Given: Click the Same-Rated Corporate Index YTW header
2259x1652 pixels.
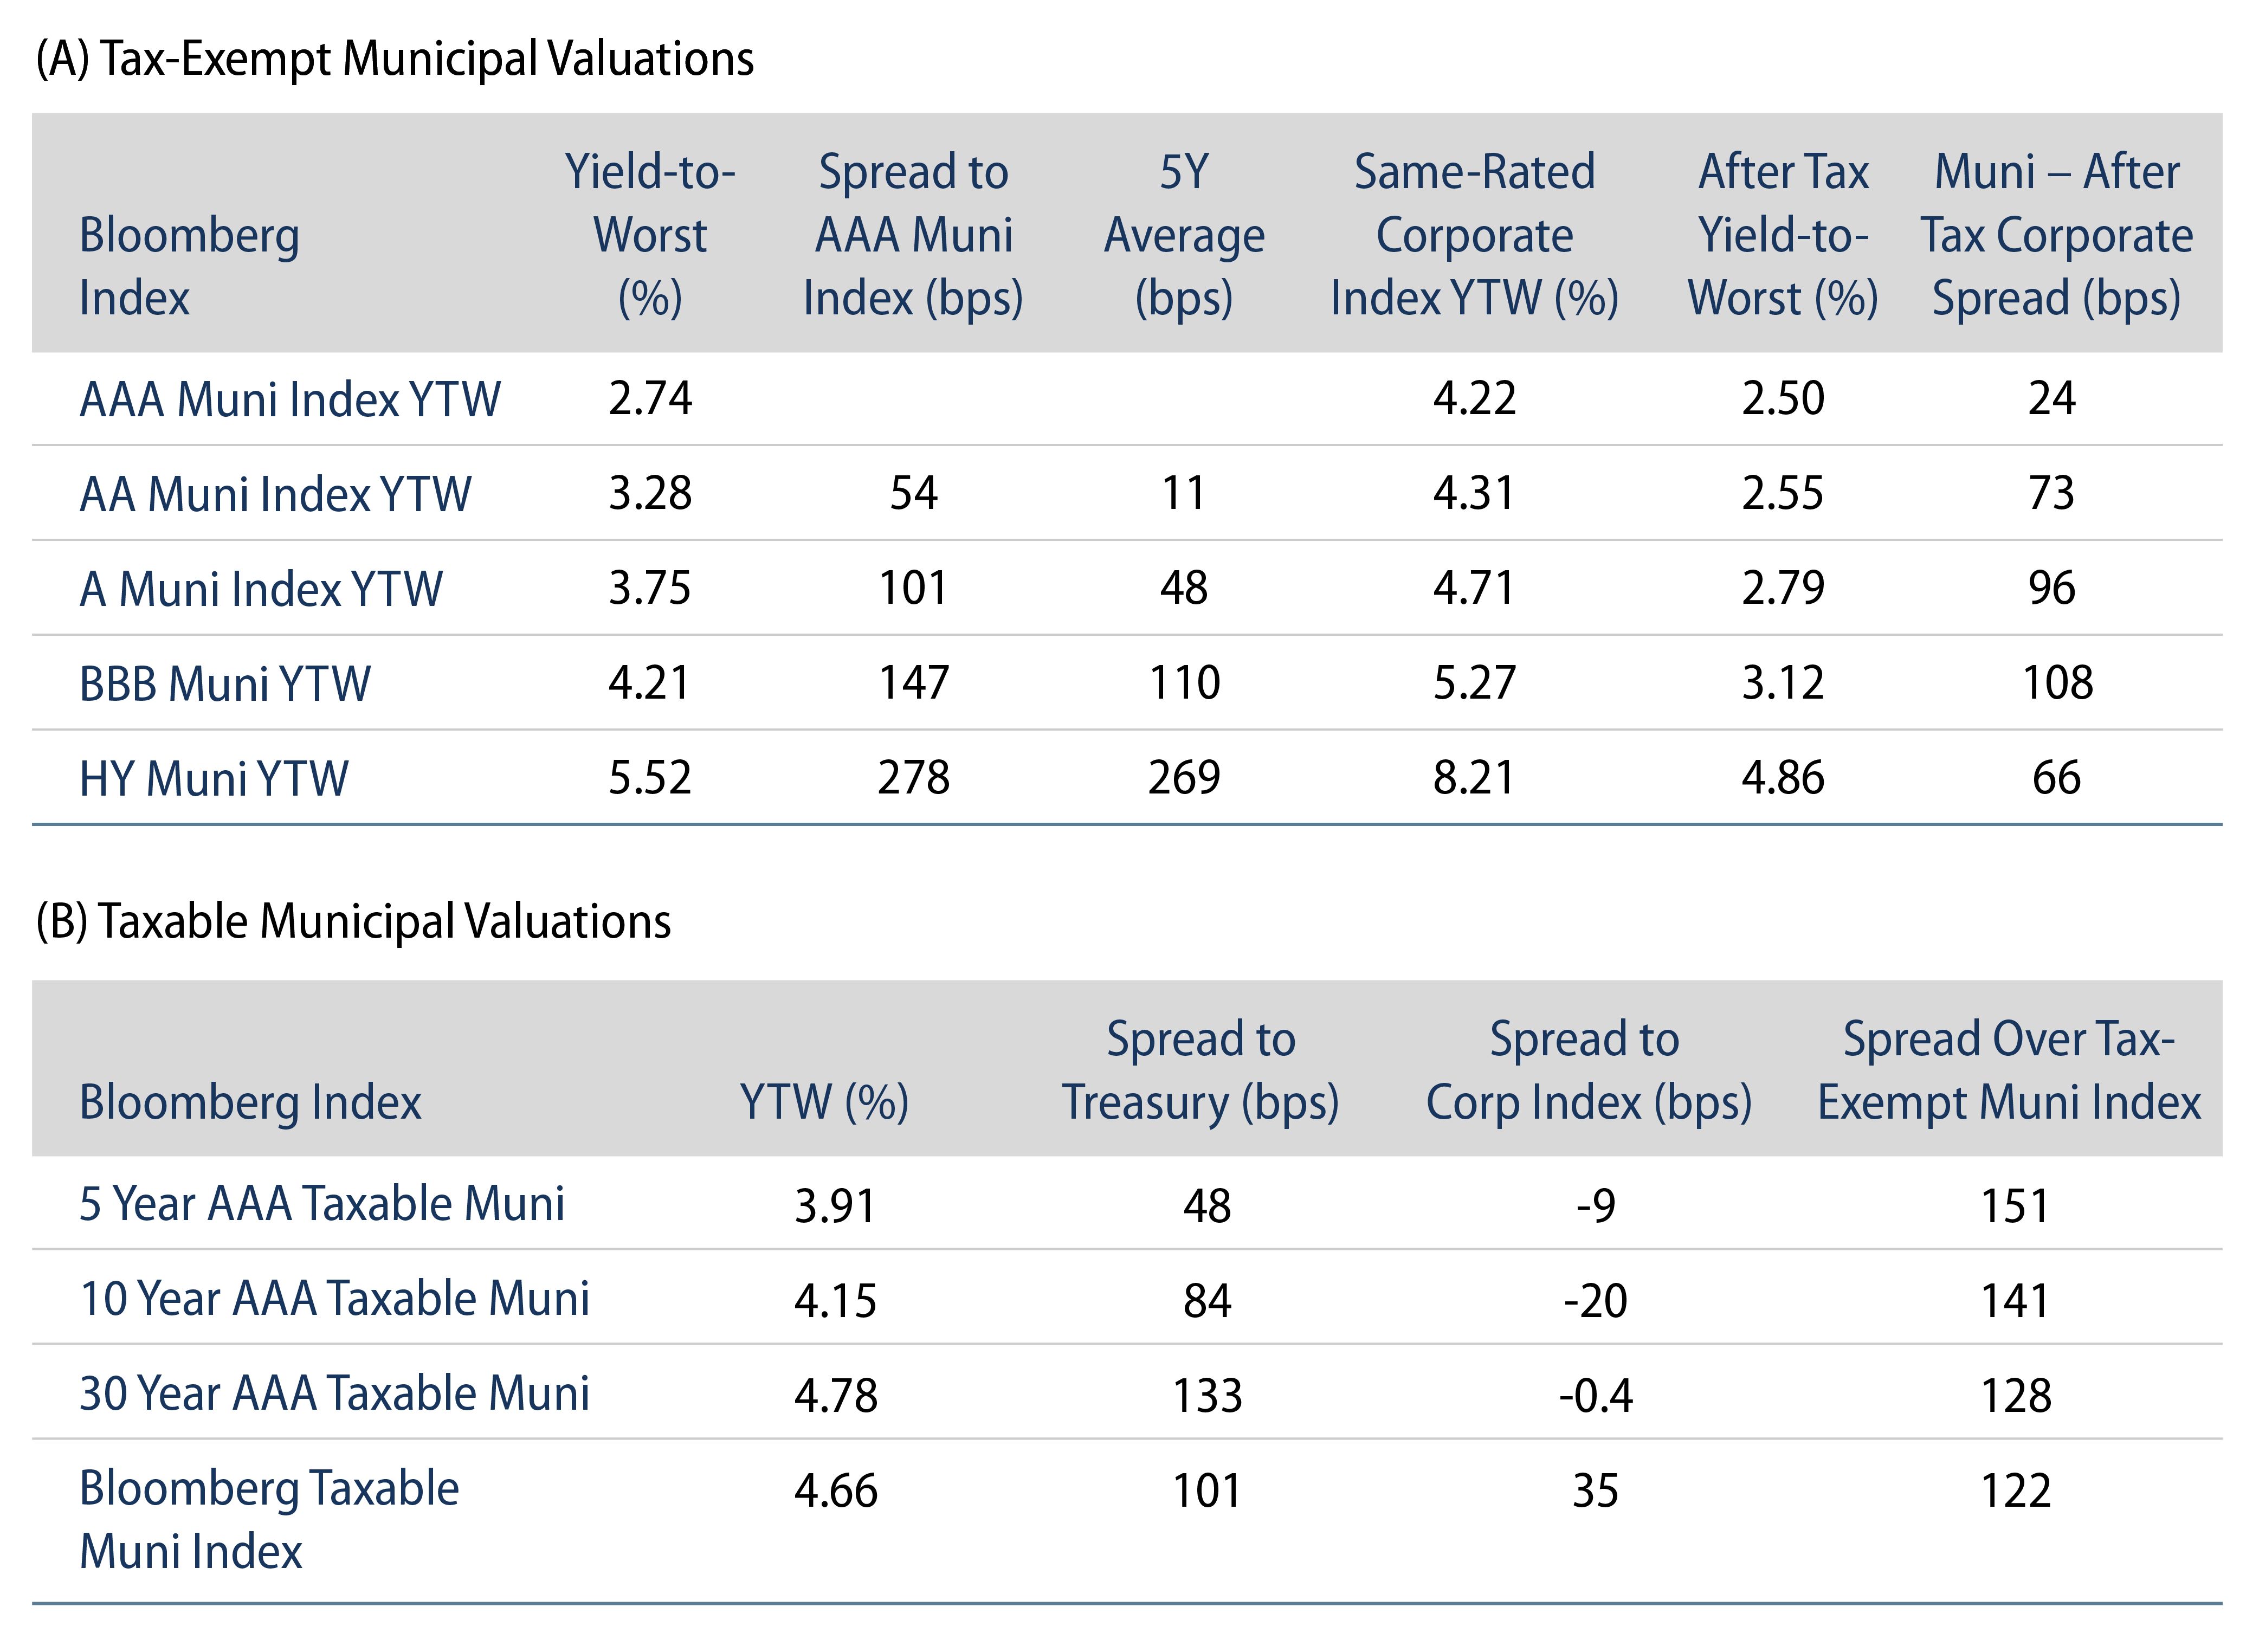Looking at the screenshot, I should coord(1474,235).
